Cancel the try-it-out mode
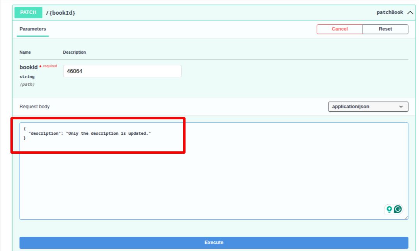 pos(340,29)
